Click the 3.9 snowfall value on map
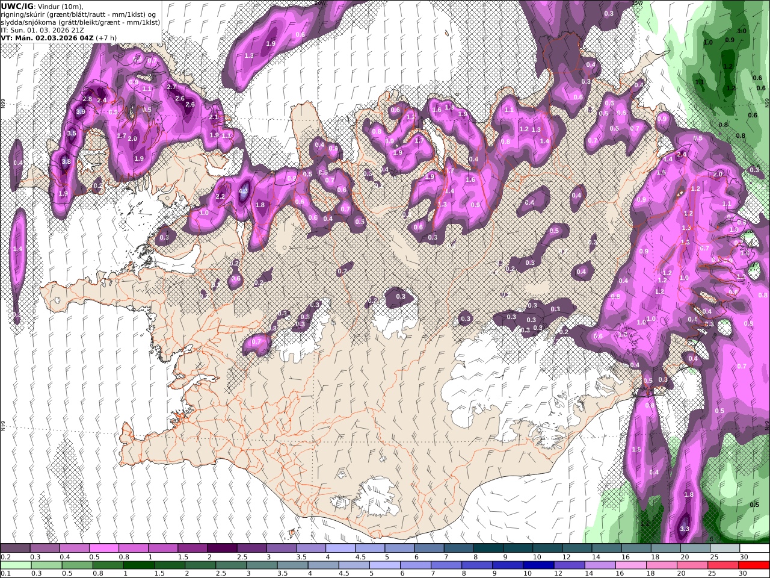This screenshot has width=770, height=578. 81,111
